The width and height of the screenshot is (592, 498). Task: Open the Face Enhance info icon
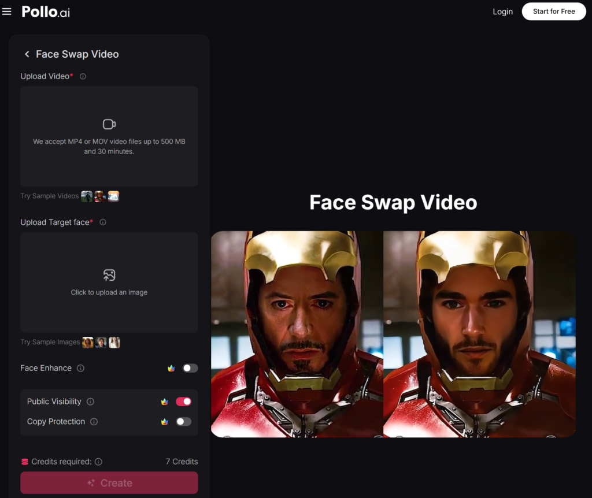pyautogui.click(x=80, y=368)
